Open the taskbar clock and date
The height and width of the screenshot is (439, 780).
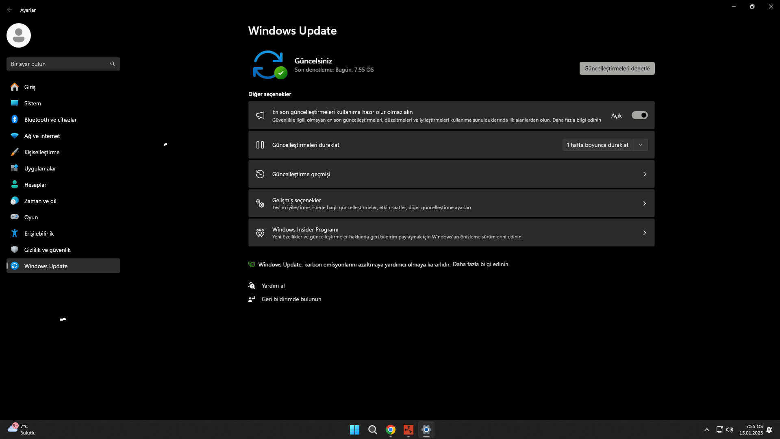[x=751, y=430]
